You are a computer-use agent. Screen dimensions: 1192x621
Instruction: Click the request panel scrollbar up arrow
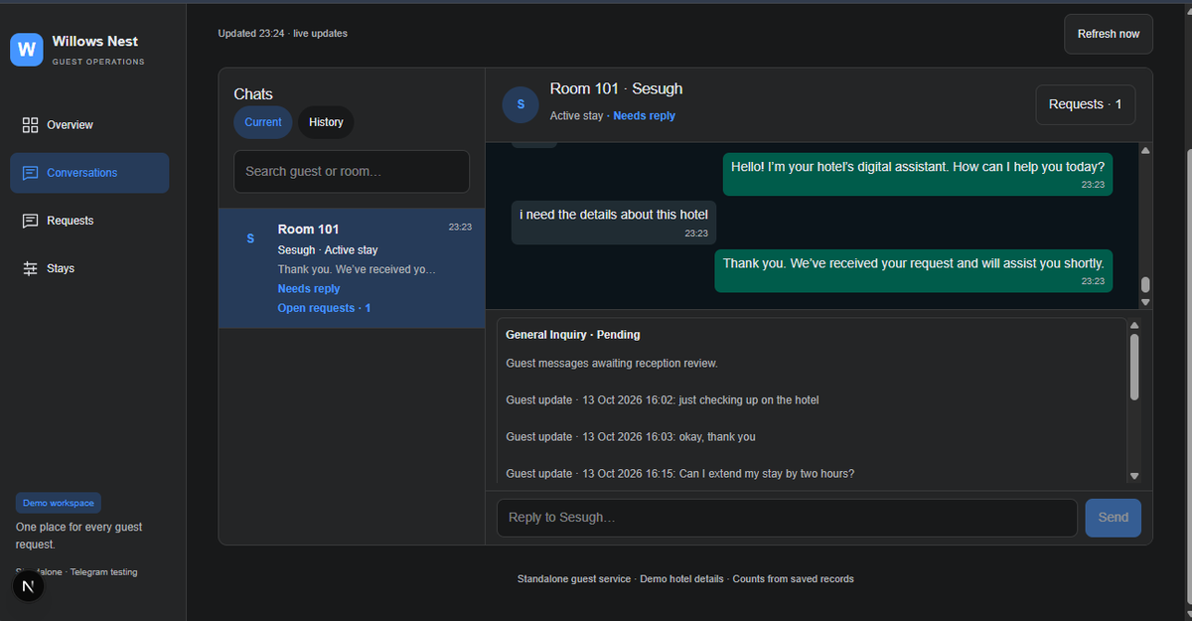tap(1134, 325)
